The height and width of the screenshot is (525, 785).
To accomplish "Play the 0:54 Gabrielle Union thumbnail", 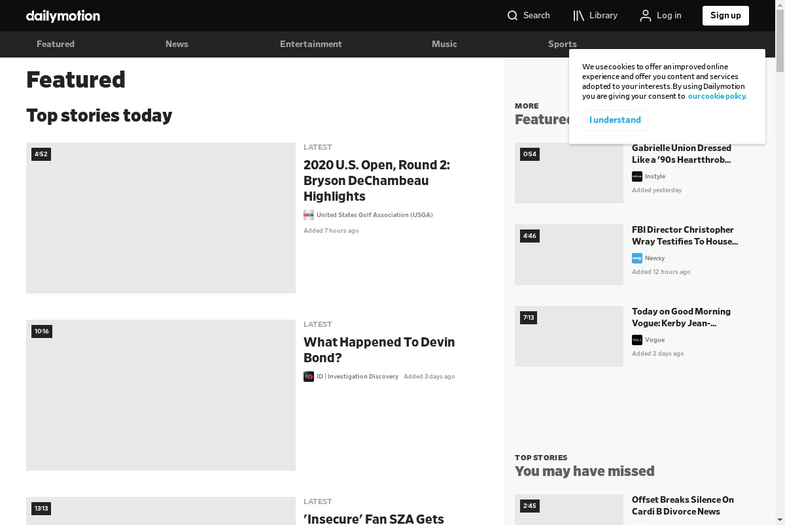I will (x=569, y=173).
